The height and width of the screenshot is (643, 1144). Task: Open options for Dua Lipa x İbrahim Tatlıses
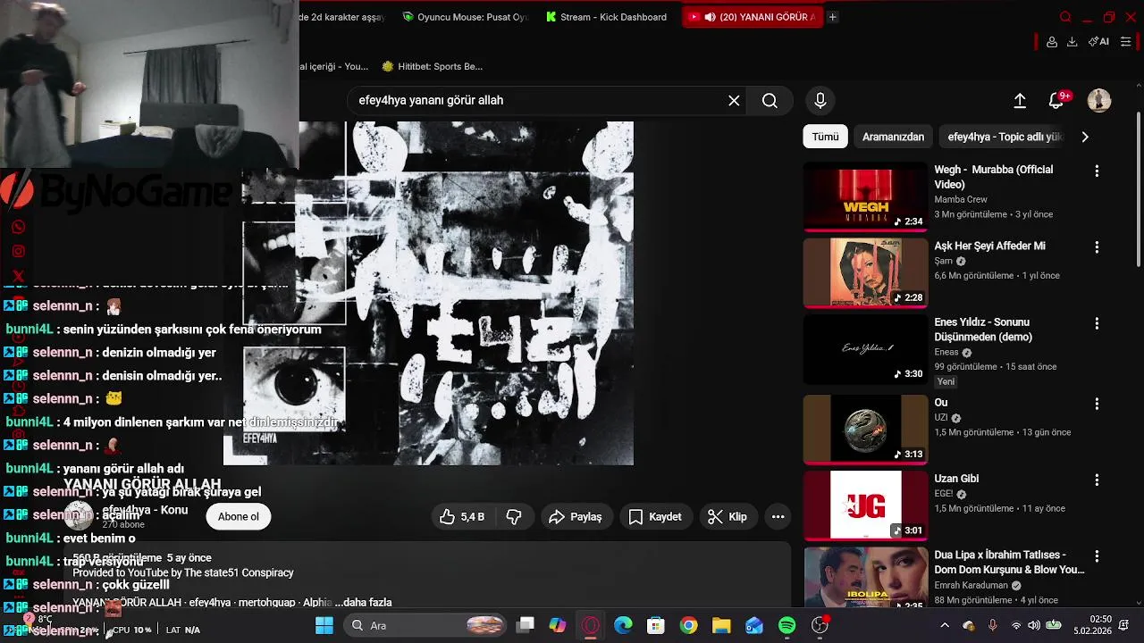1097,555
